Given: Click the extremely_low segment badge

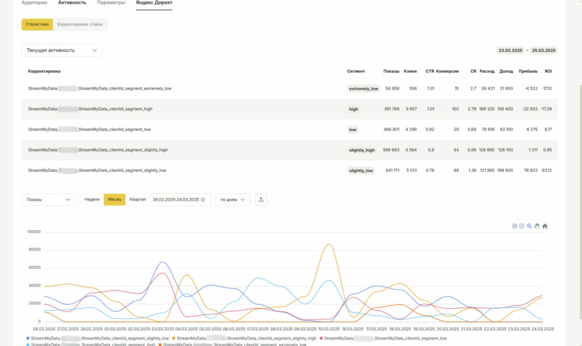Looking at the screenshot, I should [363, 88].
